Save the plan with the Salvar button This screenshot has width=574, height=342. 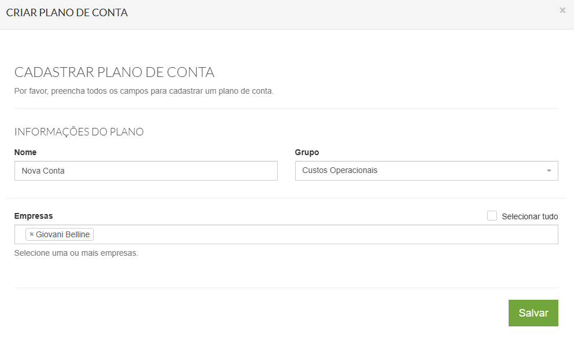533,312
